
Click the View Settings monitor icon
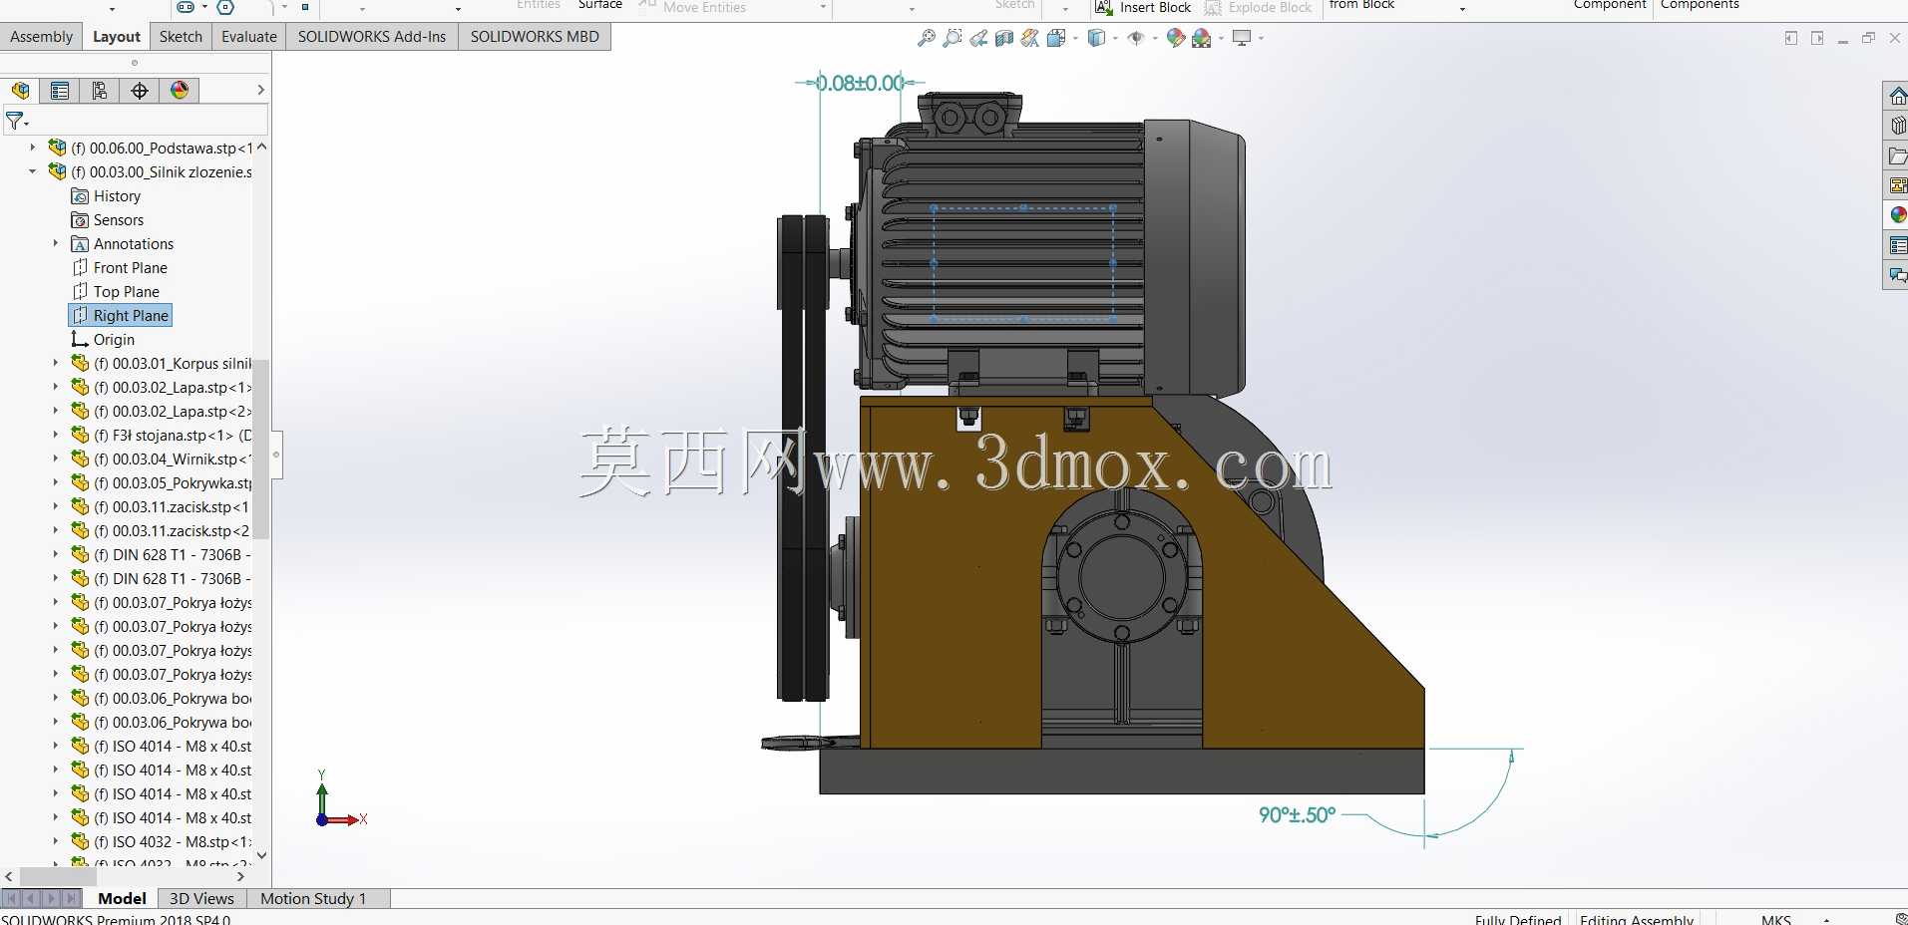1242,38
